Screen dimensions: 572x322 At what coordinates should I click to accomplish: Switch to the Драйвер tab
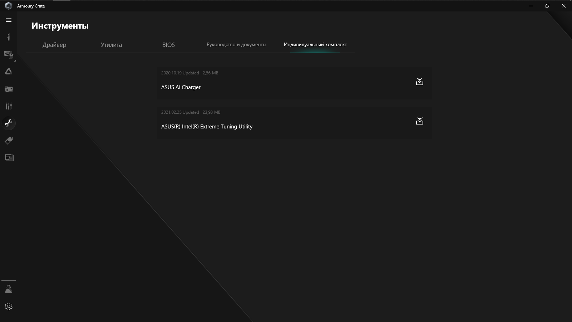[x=54, y=45]
